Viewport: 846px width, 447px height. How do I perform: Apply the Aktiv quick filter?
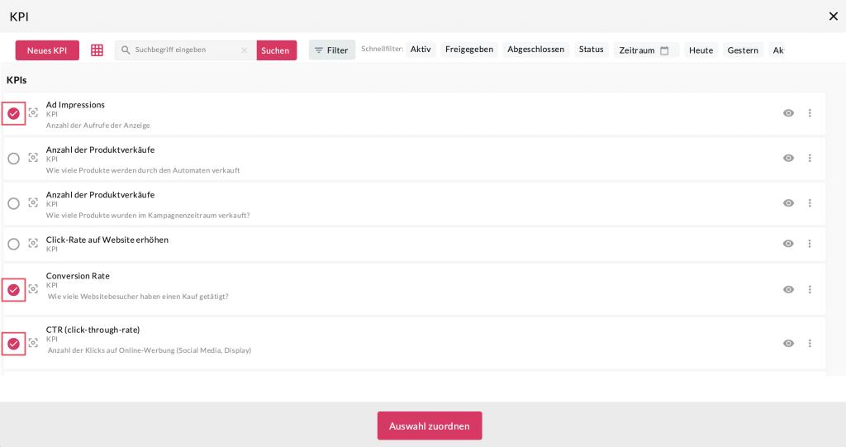[x=421, y=50]
